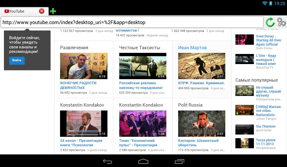Open Иван Мартов channel link

click(192, 48)
